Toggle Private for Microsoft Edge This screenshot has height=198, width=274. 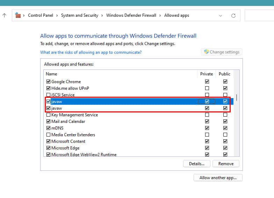click(207, 148)
